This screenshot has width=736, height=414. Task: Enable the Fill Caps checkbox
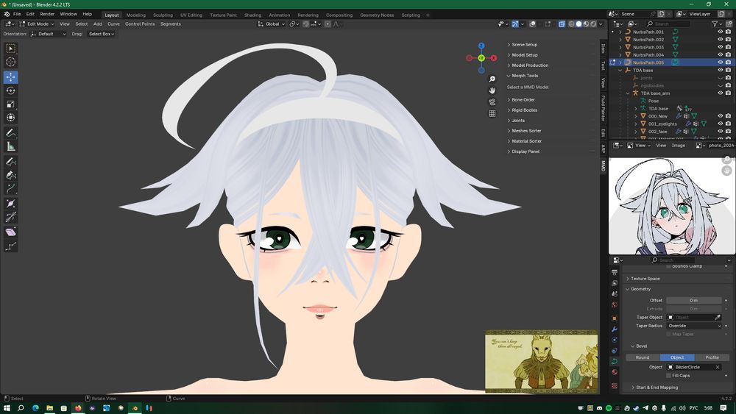(x=669, y=376)
